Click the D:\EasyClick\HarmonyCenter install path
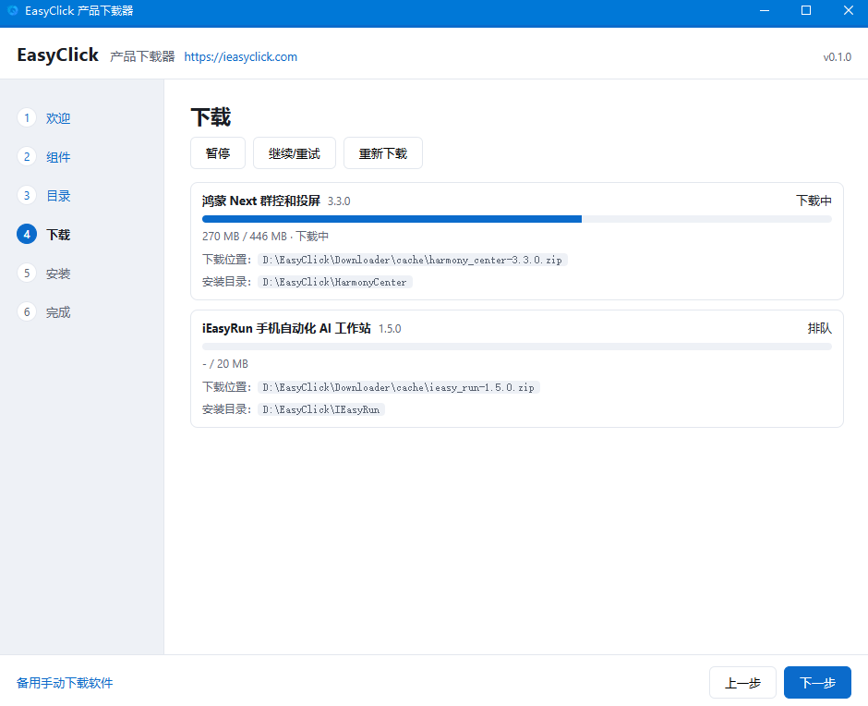 pyautogui.click(x=335, y=282)
